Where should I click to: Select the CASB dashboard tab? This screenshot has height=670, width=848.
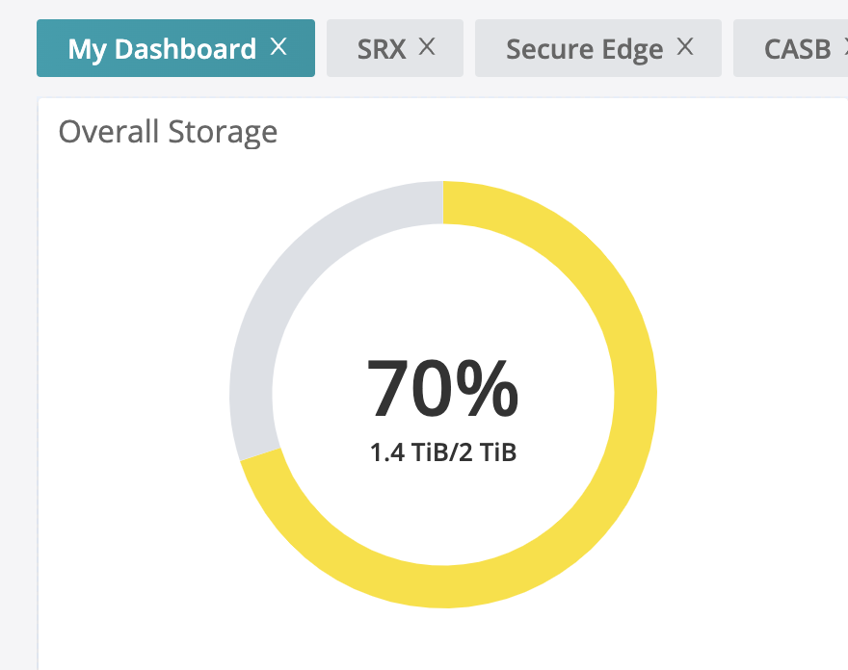coord(796,48)
